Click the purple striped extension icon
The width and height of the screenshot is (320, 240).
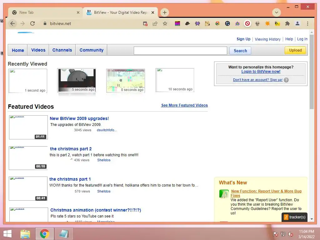tap(177, 24)
